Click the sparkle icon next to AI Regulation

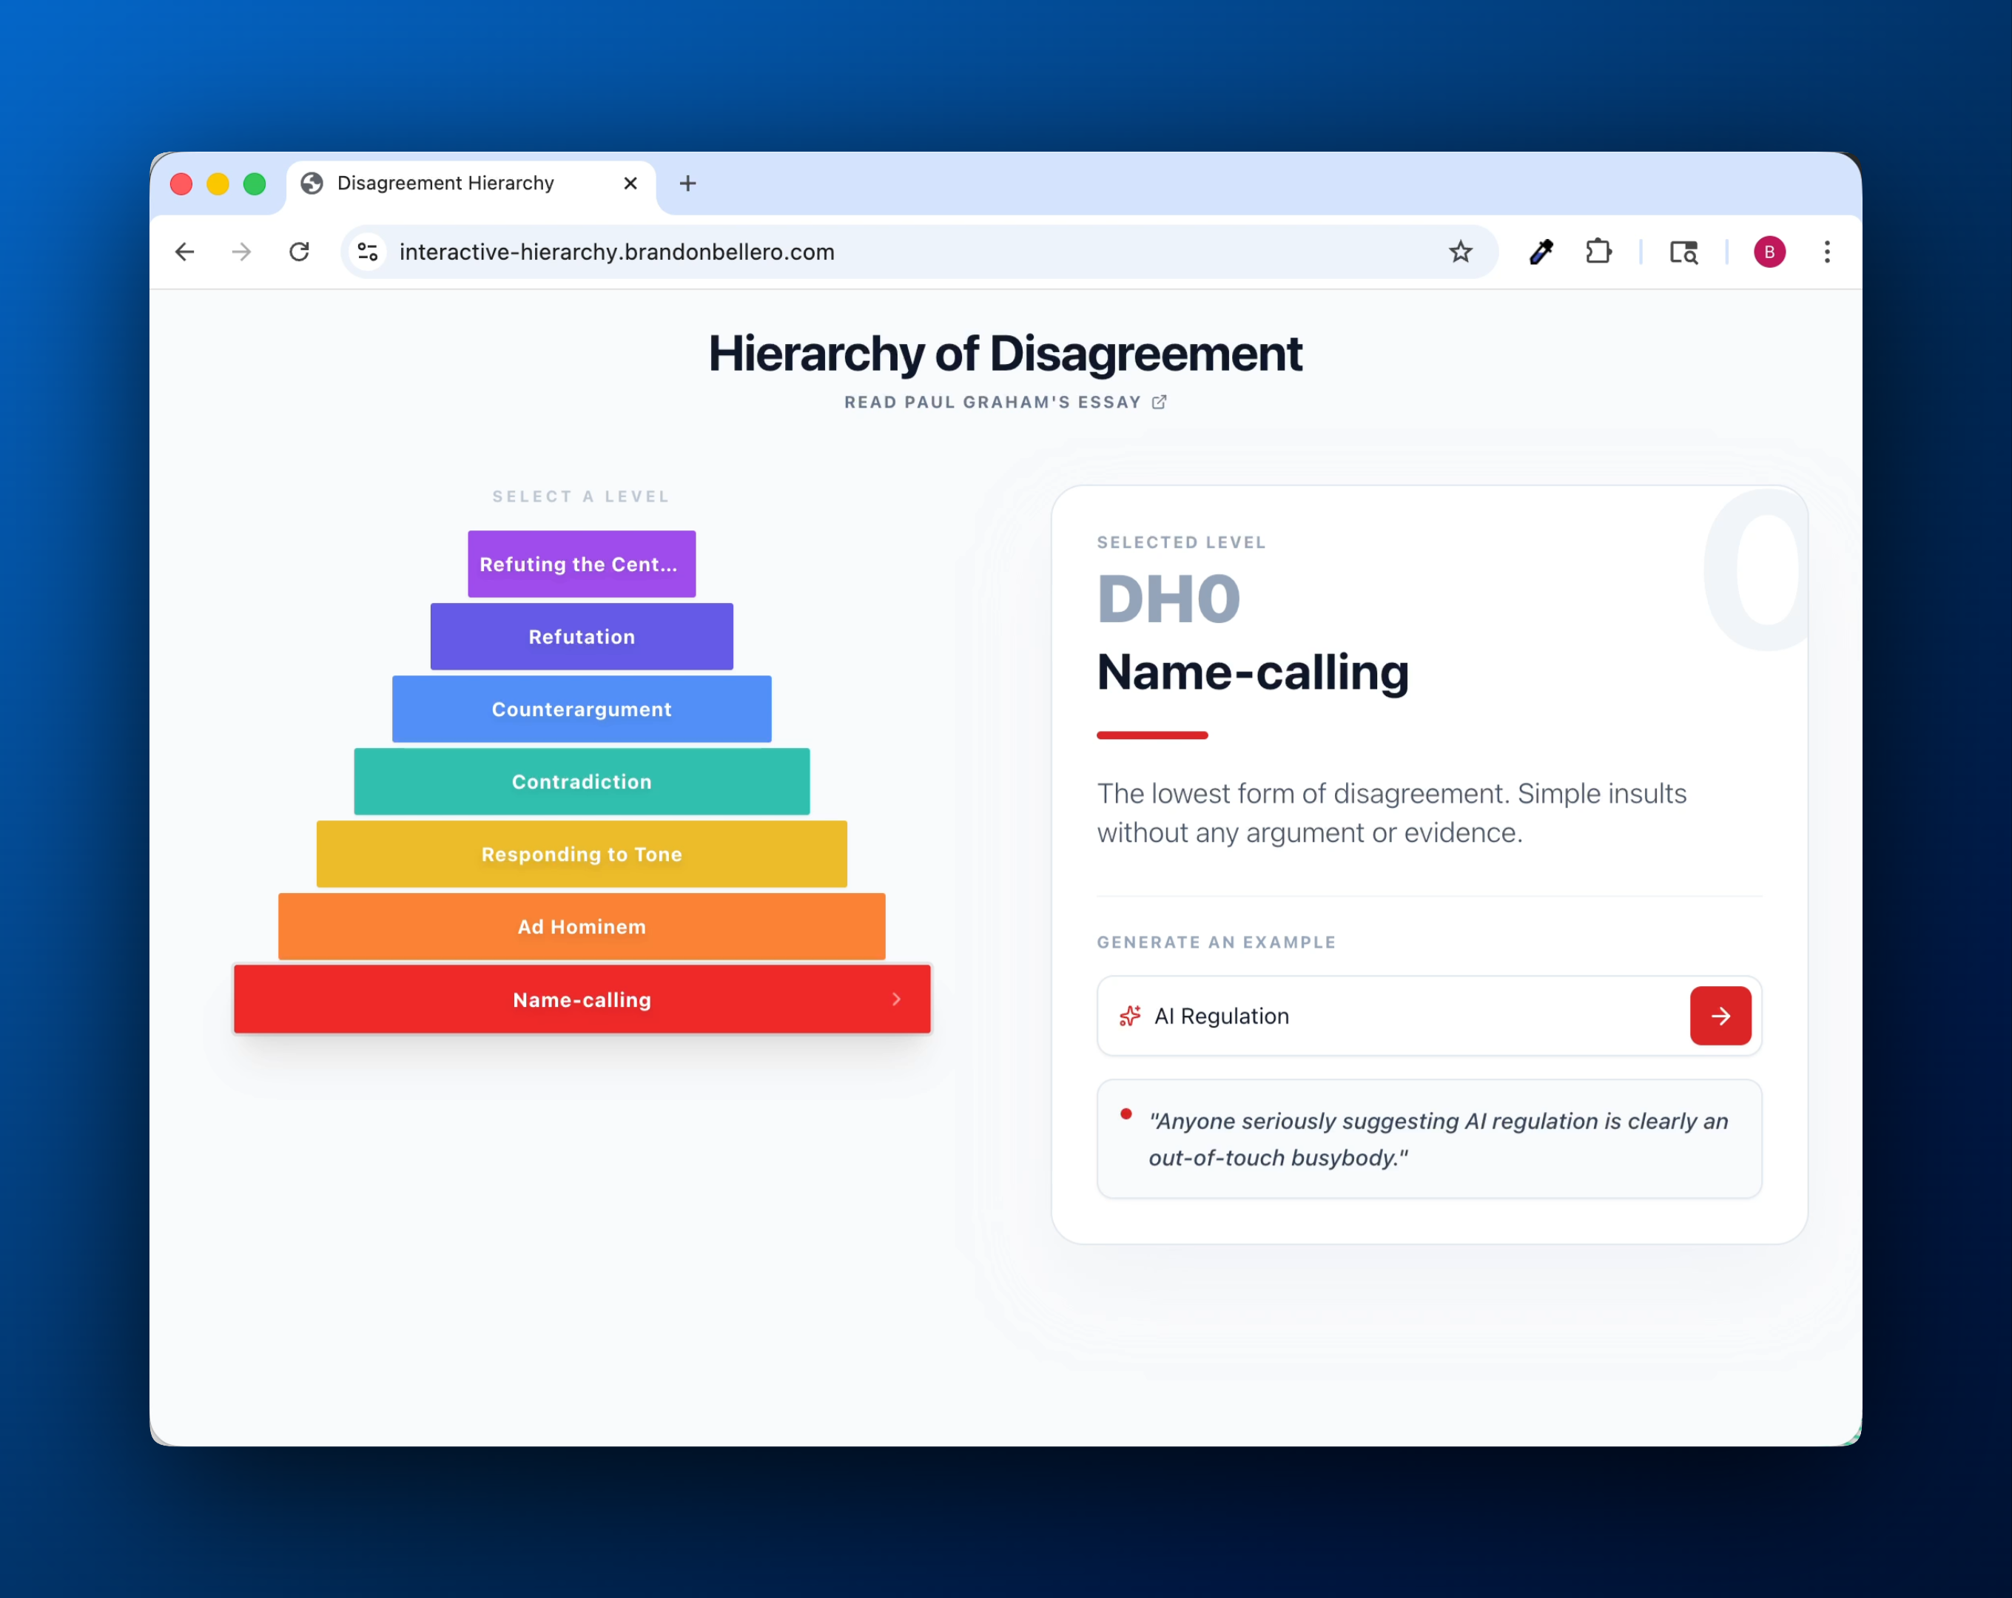(x=1130, y=1016)
